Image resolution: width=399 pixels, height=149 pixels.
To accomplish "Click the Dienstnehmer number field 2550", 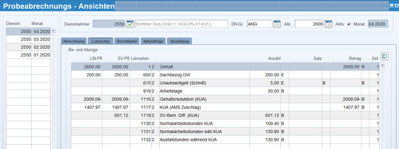I will [109, 24].
